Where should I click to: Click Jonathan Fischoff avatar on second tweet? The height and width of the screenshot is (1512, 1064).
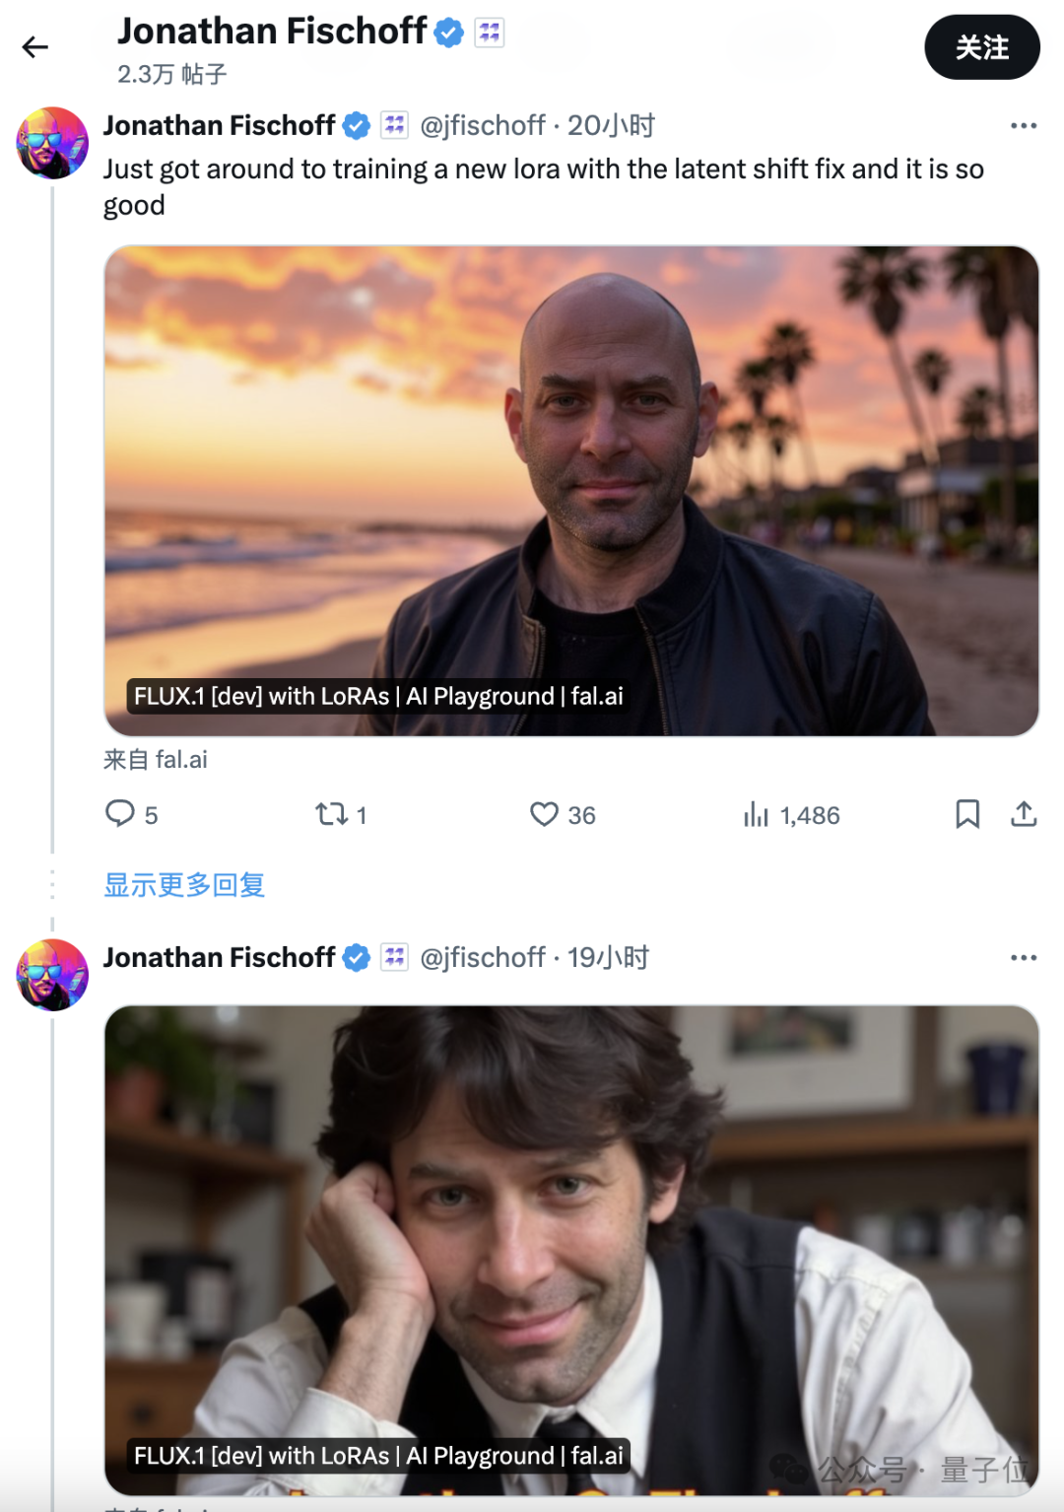tap(52, 975)
